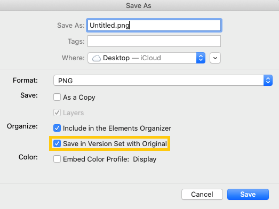Open the Format dropdown showing PNG
This screenshot has height=209, width=279.
163,80
